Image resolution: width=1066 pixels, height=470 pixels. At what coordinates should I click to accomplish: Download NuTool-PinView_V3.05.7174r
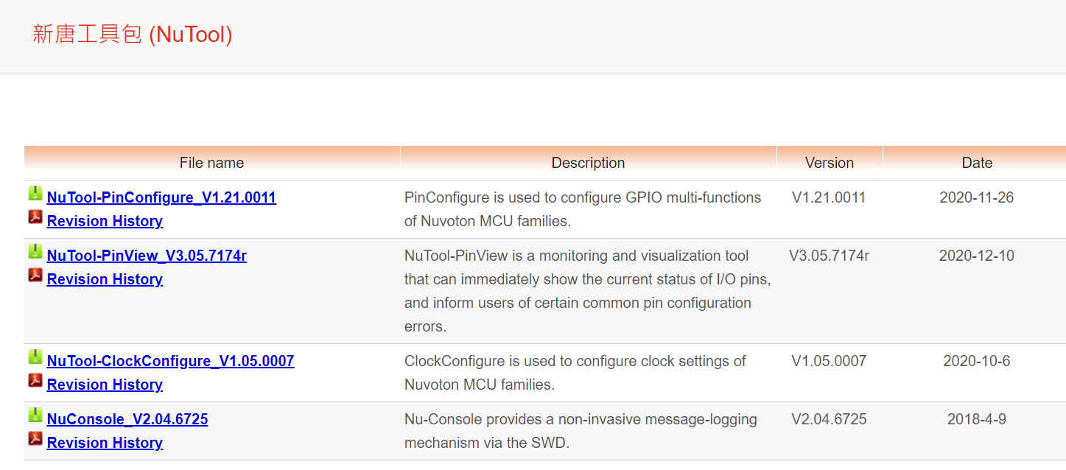pos(147,256)
